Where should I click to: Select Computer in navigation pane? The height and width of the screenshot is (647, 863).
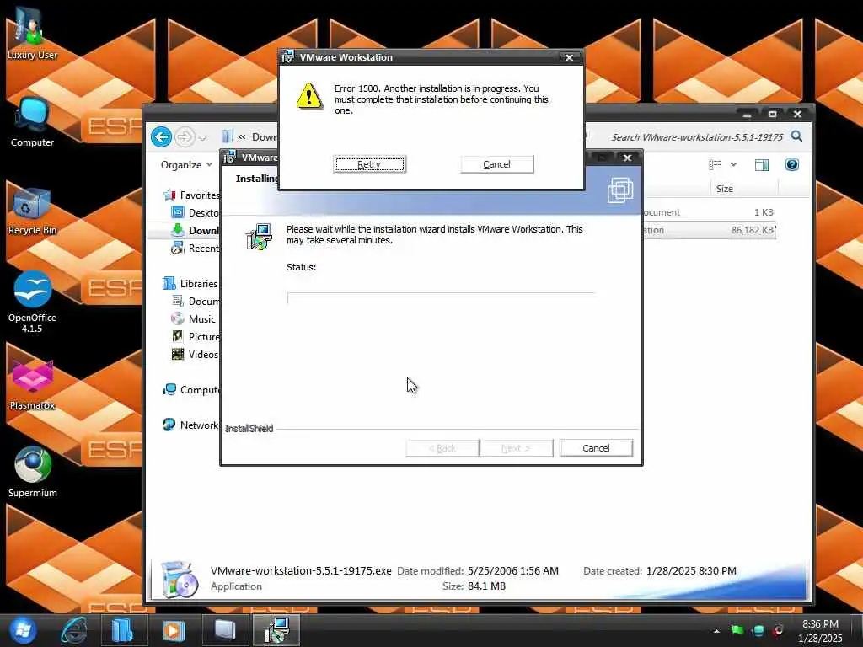pos(191,389)
